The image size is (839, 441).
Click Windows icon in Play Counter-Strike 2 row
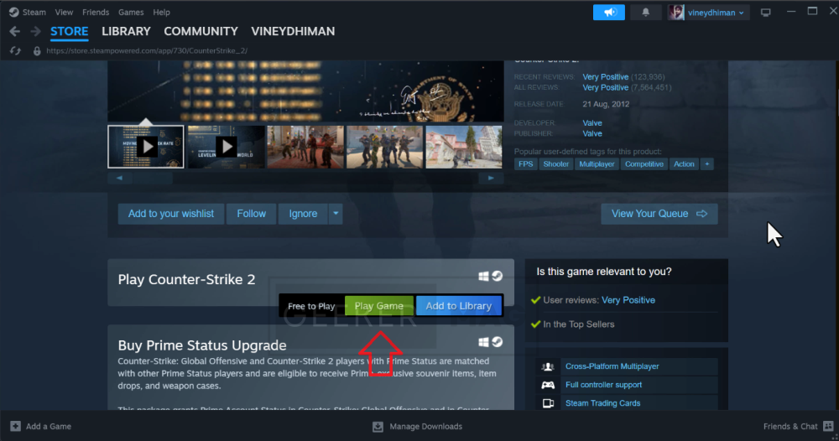(x=483, y=277)
